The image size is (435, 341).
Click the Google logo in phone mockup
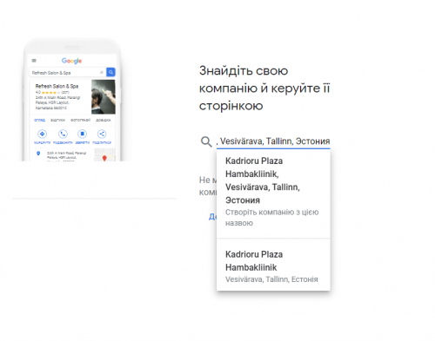click(x=71, y=61)
